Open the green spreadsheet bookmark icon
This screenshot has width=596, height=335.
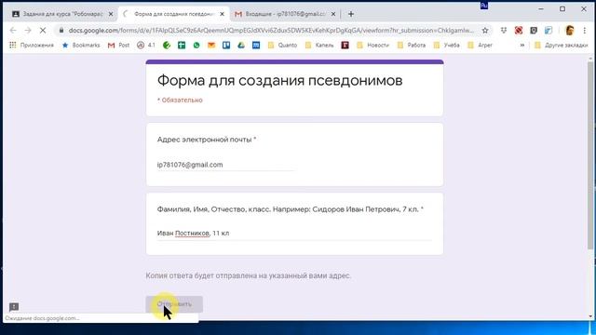tap(182, 46)
